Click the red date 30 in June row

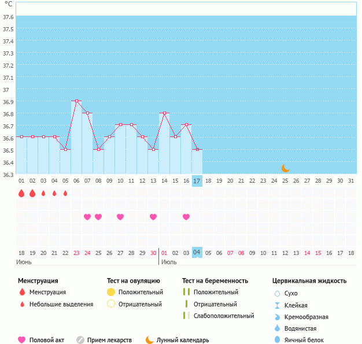click(153, 253)
